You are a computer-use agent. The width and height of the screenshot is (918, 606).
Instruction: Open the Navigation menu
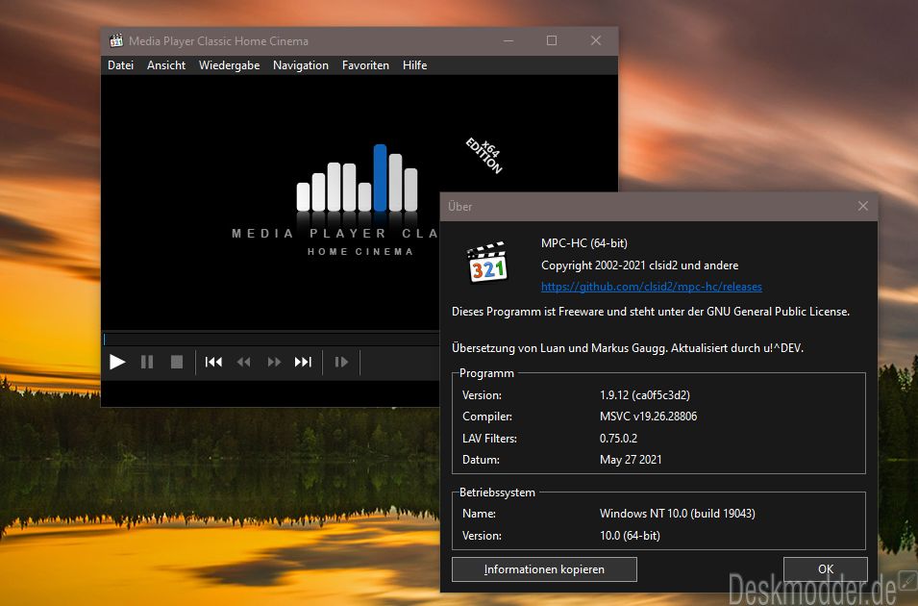click(x=301, y=65)
